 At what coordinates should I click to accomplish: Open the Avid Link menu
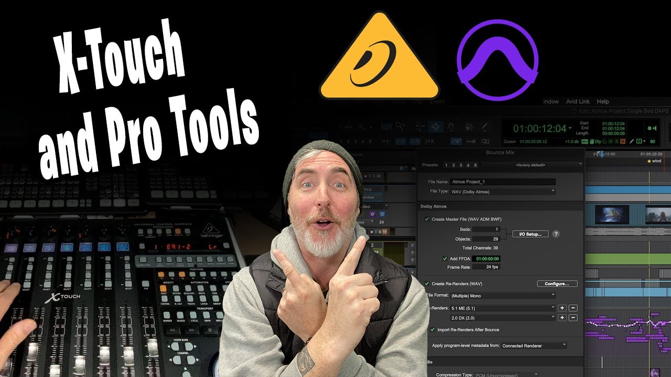[578, 102]
